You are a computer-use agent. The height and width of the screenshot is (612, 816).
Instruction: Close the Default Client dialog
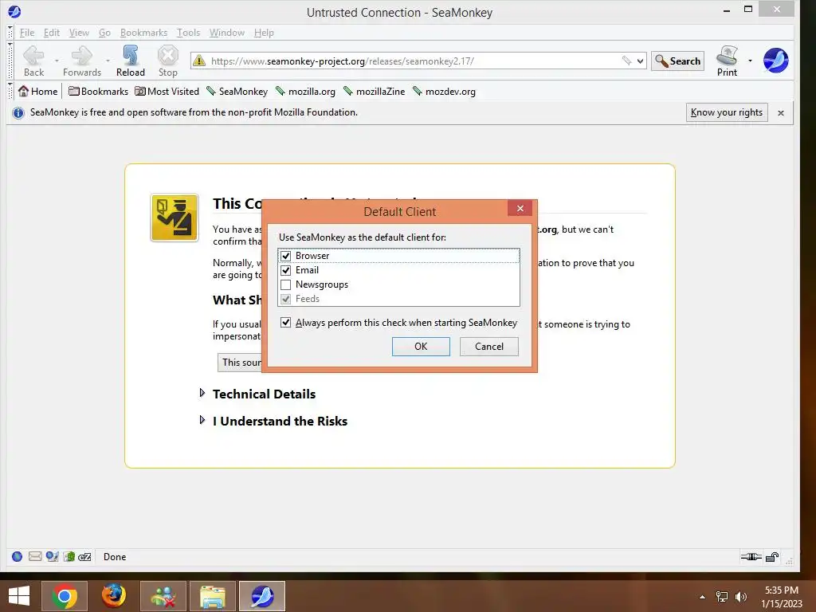pos(520,208)
